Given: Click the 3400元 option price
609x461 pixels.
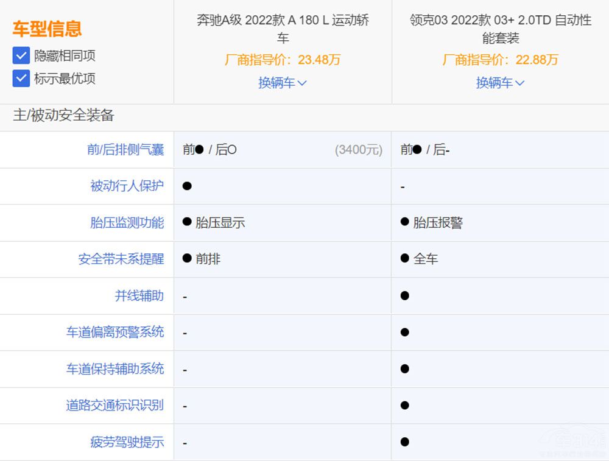Looking at the screenshot, I should point(359,150).
